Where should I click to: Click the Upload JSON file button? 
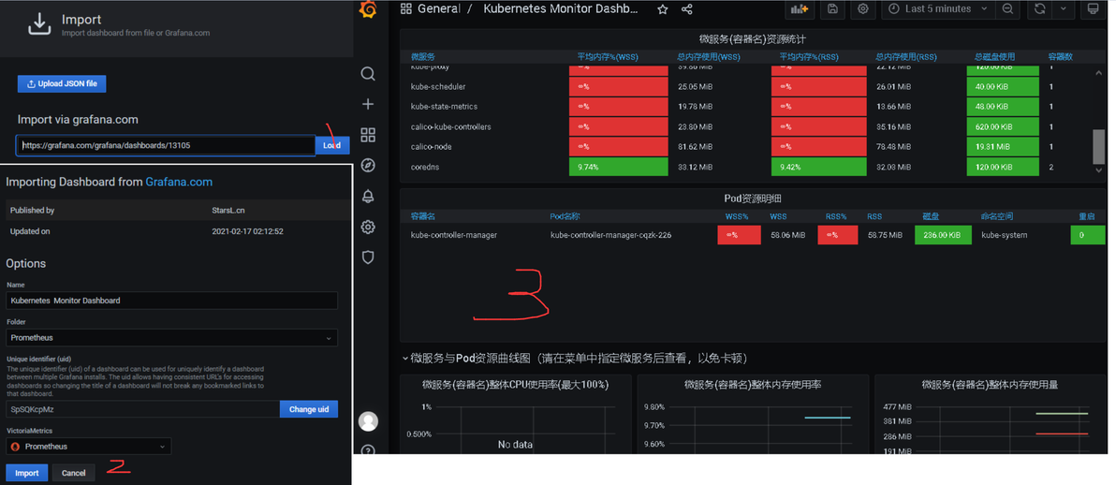pos(62,83)
